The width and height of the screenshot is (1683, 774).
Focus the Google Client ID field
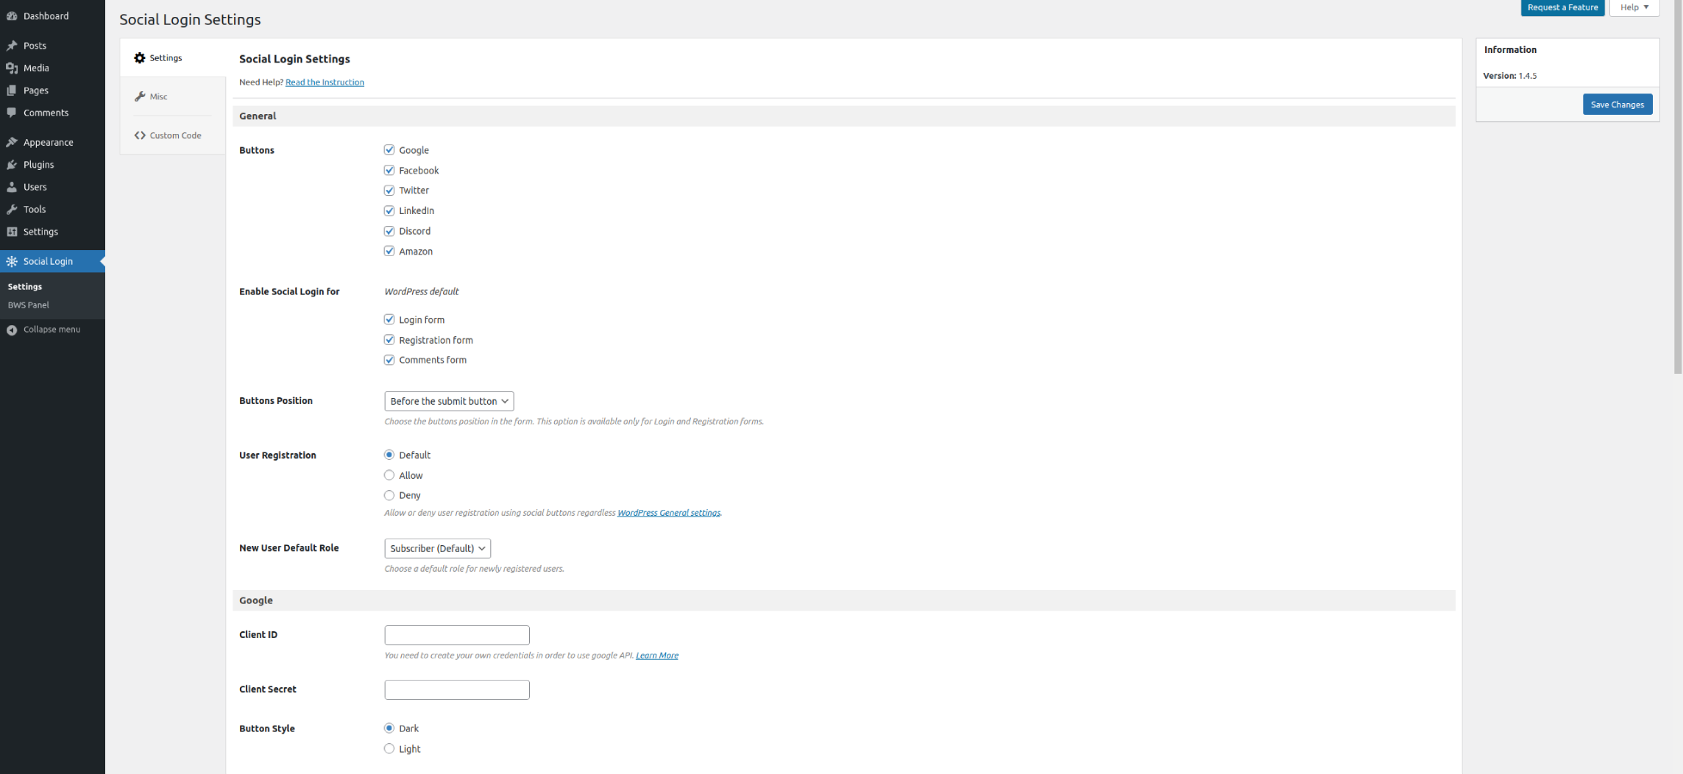(457, 635)
